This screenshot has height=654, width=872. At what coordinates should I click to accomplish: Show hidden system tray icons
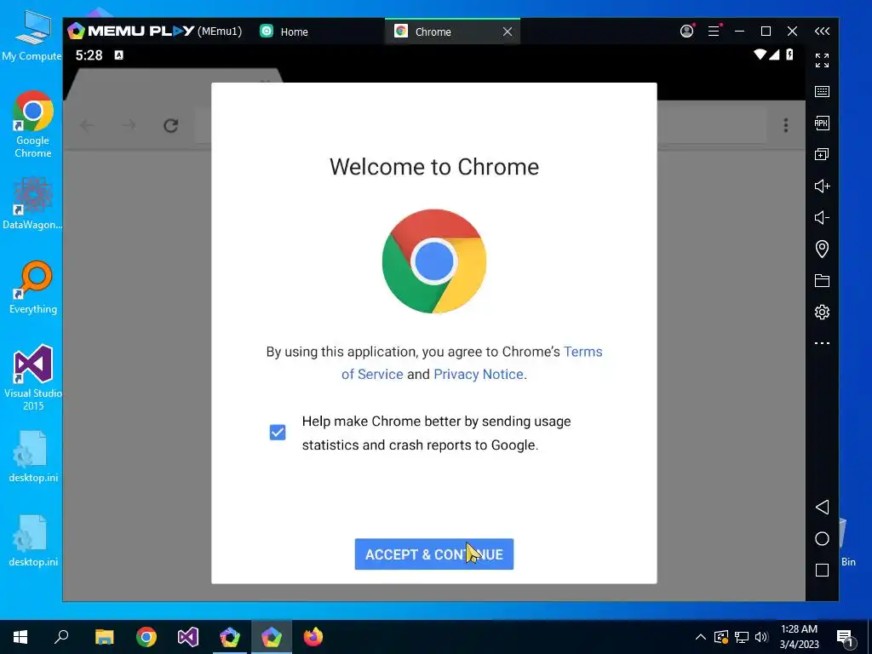coord(701,637)
